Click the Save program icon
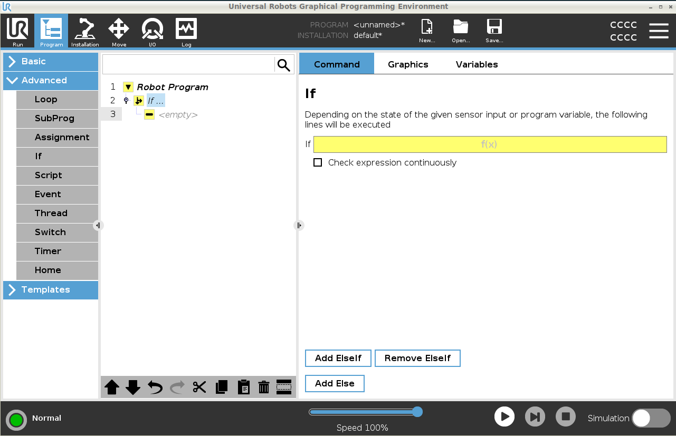 494,32
